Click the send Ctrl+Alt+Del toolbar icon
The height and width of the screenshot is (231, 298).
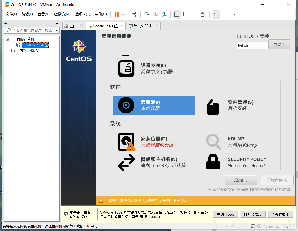[x=134, y=14]
